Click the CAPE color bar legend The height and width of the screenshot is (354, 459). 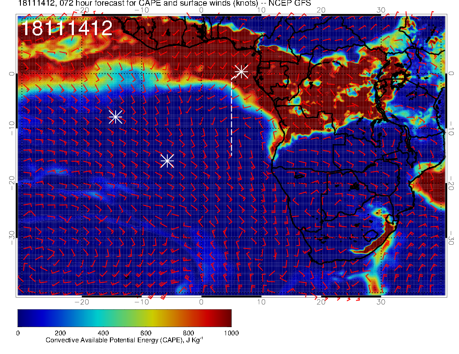[x=124, y=318]
